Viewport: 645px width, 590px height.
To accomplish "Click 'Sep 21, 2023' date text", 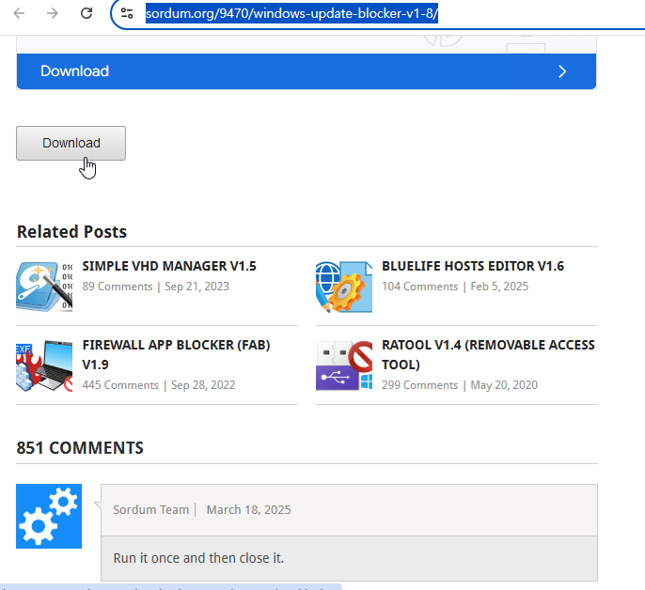I will click(197, 287).
